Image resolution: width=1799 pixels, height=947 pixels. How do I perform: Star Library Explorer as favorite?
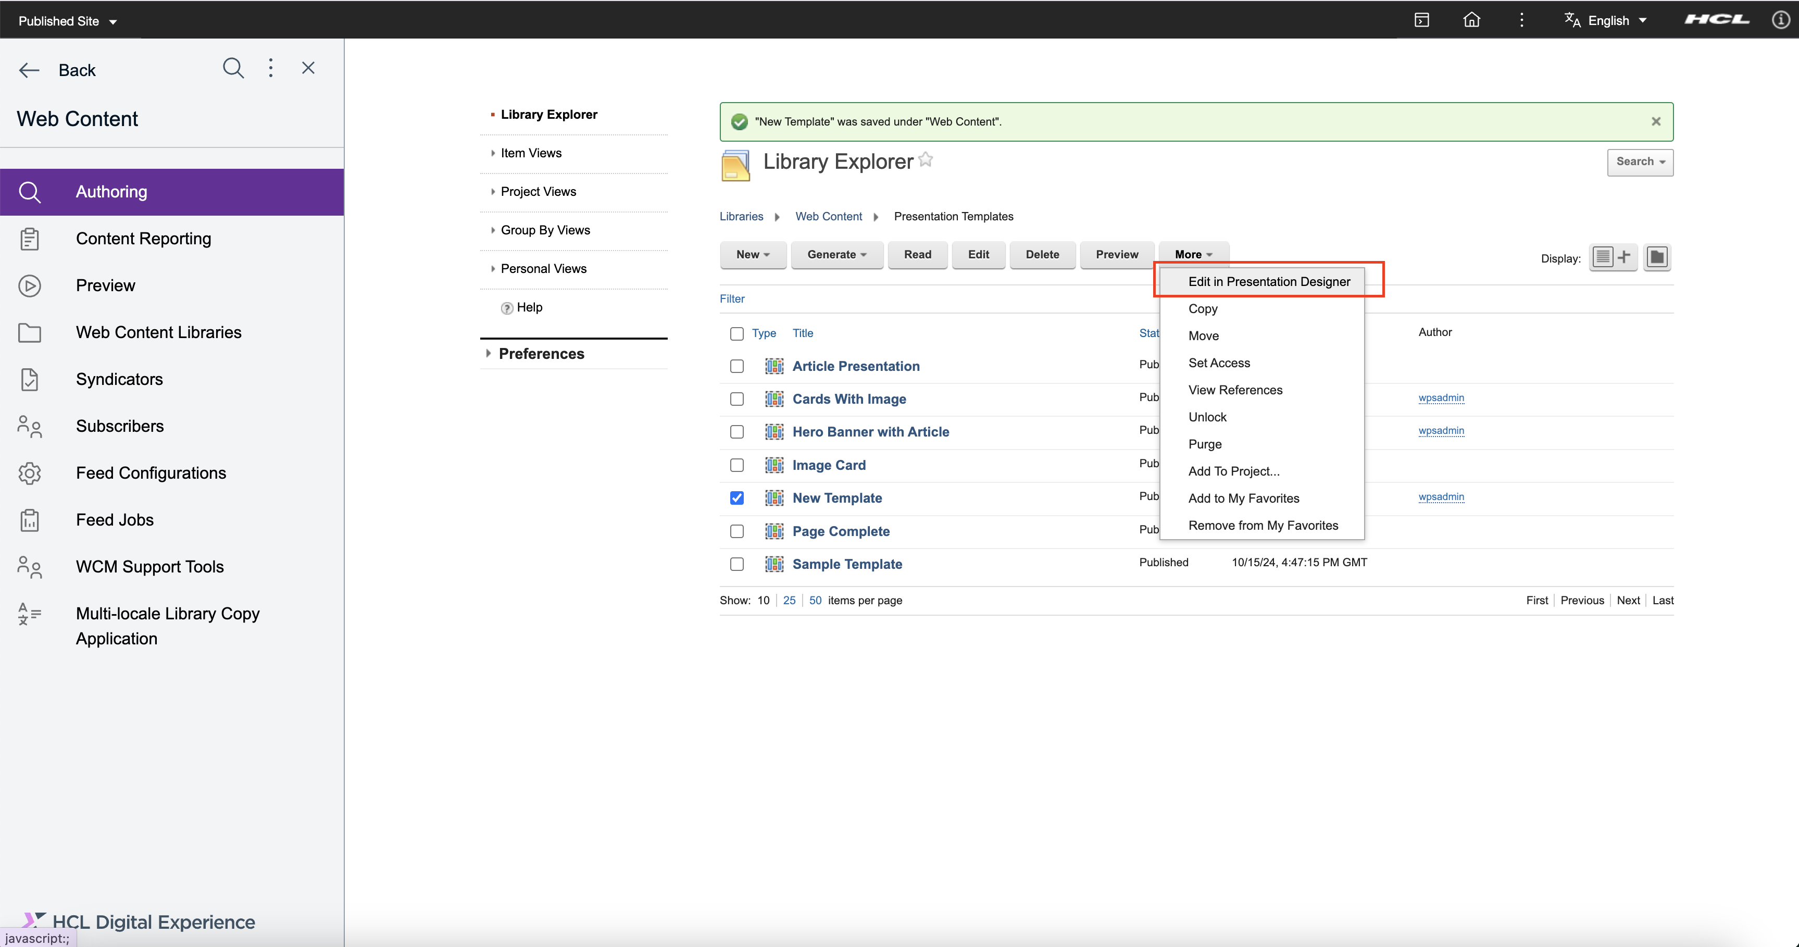coord(926,159)
